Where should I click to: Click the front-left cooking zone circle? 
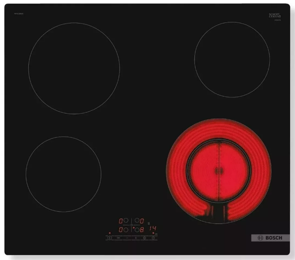tap(63, 174)
